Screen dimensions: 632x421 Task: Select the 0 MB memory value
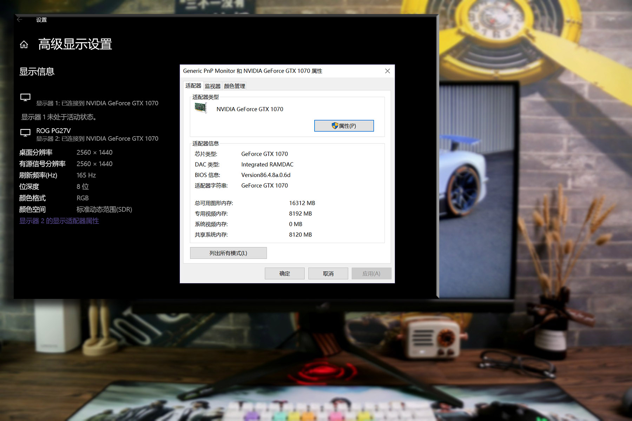(296, 224)
